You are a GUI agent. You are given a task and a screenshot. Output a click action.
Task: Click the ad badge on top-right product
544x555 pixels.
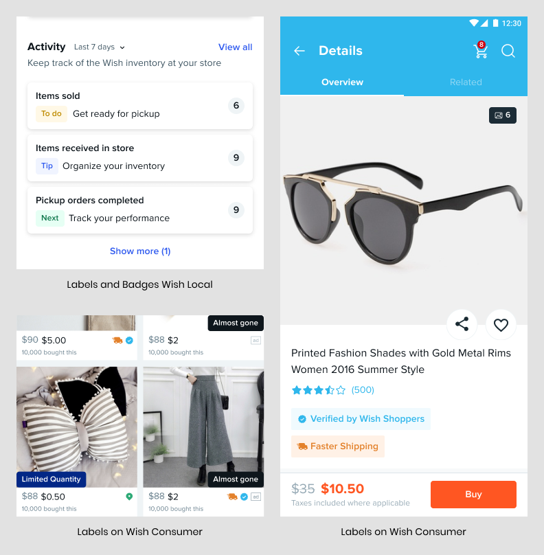click(x=256, y=340)
